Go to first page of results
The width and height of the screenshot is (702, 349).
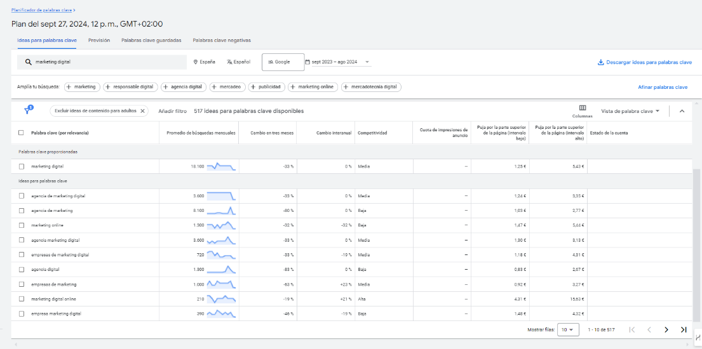[631, 330]
